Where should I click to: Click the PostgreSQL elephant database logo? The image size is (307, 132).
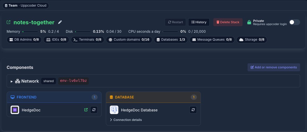point(114,110)
